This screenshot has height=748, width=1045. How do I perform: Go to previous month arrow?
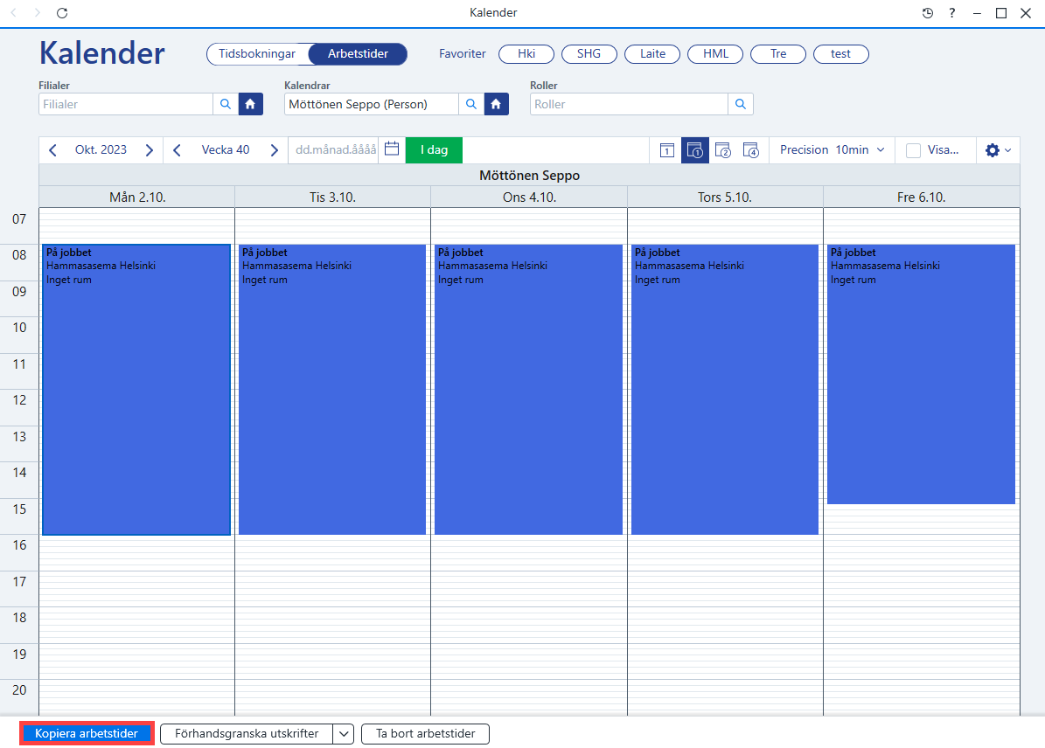pyautogui.click(x=52, y=150)
